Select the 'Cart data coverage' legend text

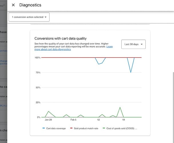point(56,128)
